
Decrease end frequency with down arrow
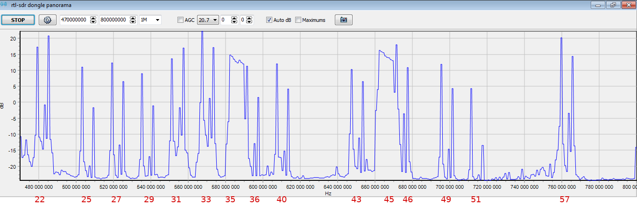coord(134,22)
